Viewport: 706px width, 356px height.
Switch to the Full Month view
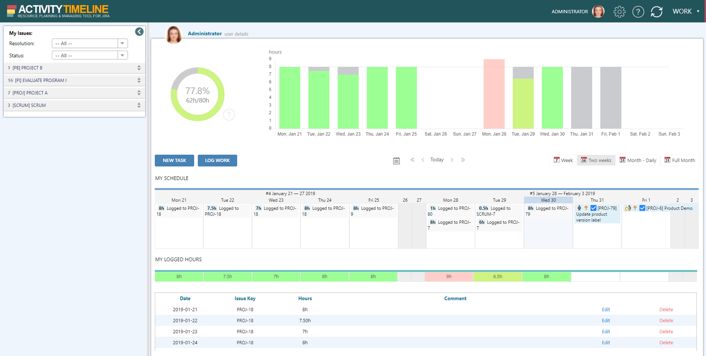[679, 160]
